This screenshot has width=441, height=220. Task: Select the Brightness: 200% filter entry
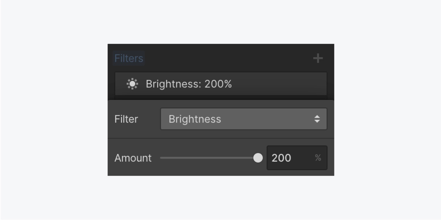221,84
